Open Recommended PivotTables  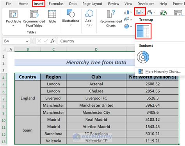(34, 19)
